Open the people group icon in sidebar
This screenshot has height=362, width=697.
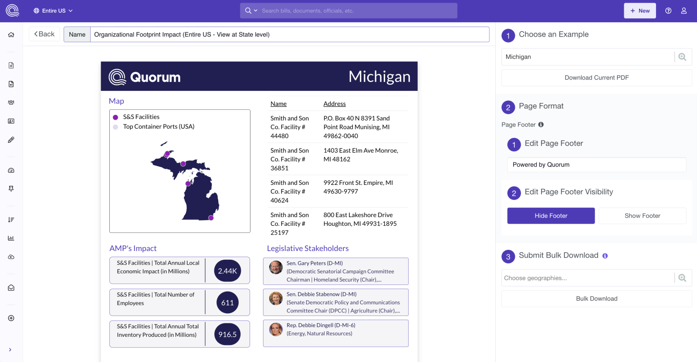(11, 103)
